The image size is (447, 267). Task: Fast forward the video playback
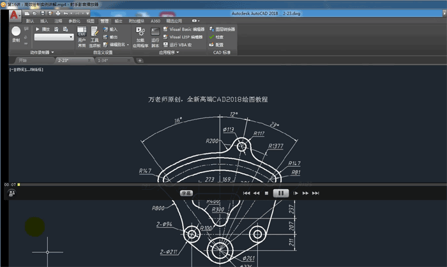pos(305,193)
